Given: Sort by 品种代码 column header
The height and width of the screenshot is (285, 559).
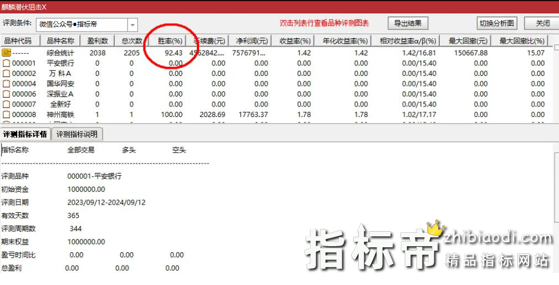Looking at the screenshot, I should point(21,41).
